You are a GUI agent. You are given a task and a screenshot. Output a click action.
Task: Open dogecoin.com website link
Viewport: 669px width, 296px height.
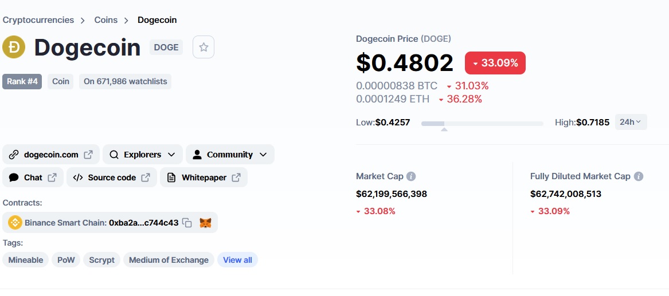51,155
